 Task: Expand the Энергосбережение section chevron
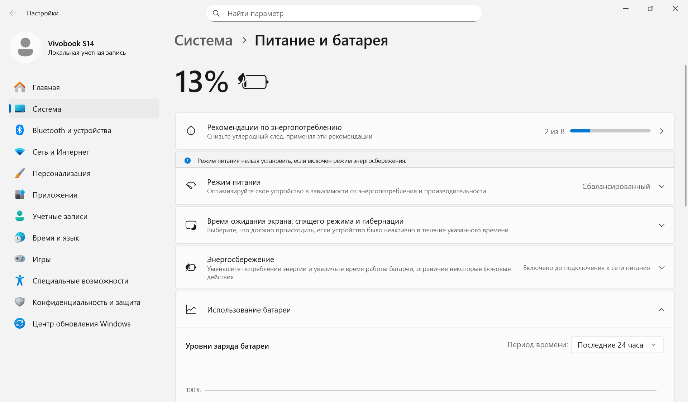click(661, 268)
